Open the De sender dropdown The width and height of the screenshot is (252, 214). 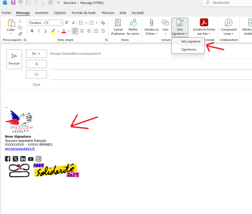tap(36, 54)
